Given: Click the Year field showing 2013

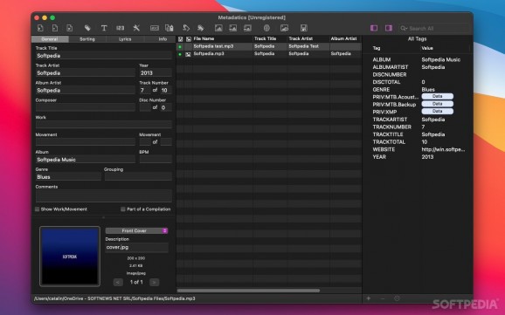Looking at the screenshot, I should [156, 73].
